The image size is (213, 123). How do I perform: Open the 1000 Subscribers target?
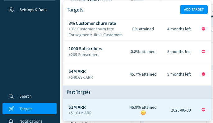pos(85,49)
